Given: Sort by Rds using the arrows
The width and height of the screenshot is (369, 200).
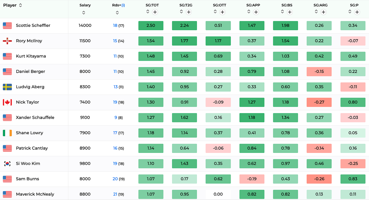Looking at the screenshot, I should click(x=117, y=13).
